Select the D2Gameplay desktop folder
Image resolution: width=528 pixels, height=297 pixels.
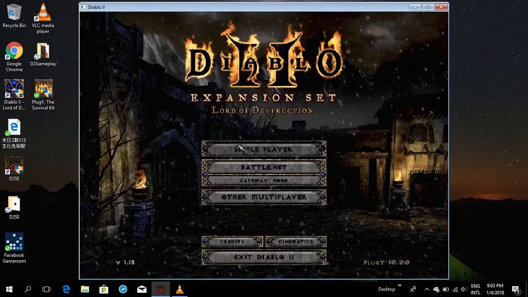click(x=43, y=55)
